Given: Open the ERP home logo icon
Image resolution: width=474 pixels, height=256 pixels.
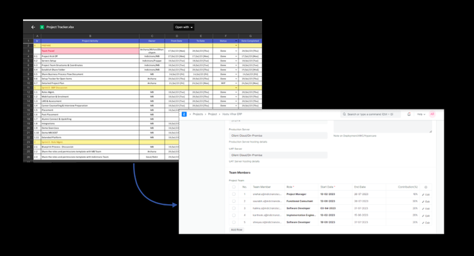Looking at the screenshot, I should point(184,115).
